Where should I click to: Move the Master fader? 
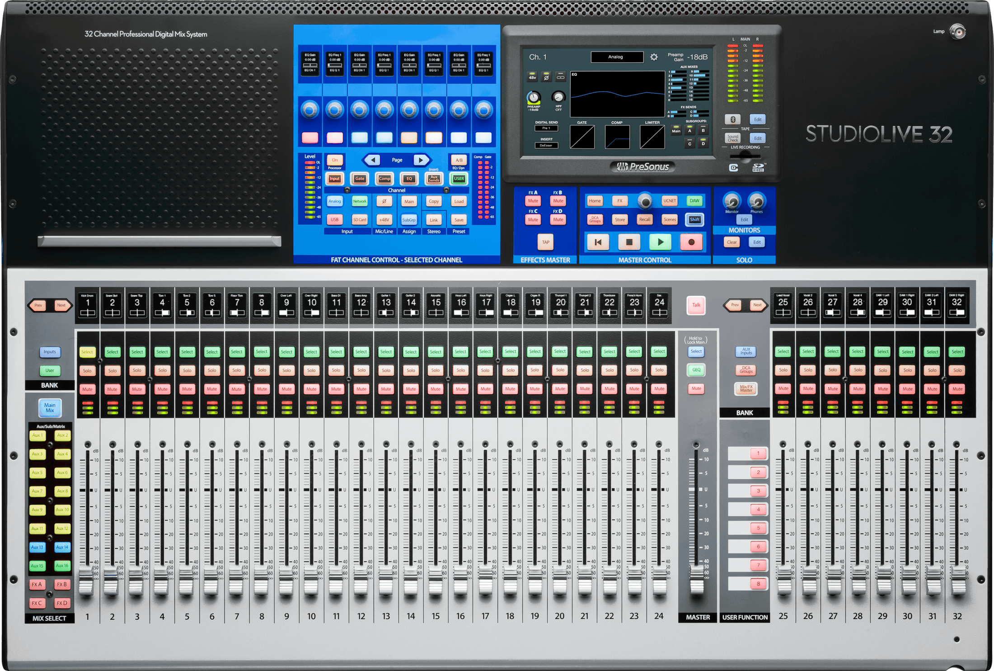(x=696, y=580)
